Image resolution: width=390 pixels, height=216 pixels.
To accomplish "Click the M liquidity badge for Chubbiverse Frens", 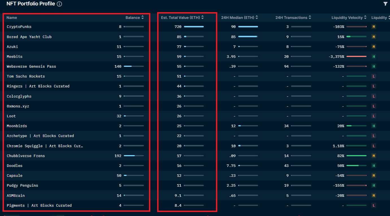I will click(x=374, y=156).
